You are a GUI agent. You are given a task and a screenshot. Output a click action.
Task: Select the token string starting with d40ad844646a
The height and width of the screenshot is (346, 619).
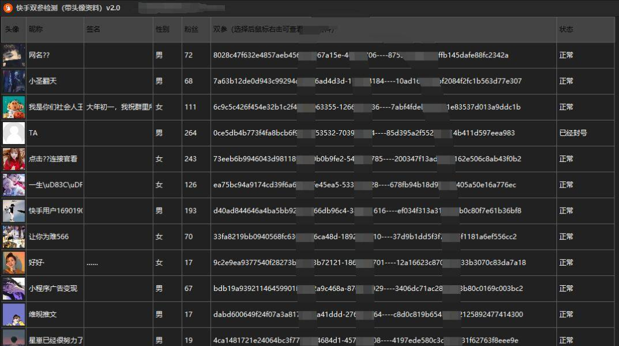point(367,211)
